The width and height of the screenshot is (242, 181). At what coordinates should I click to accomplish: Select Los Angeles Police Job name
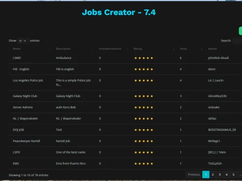[28, 81]
